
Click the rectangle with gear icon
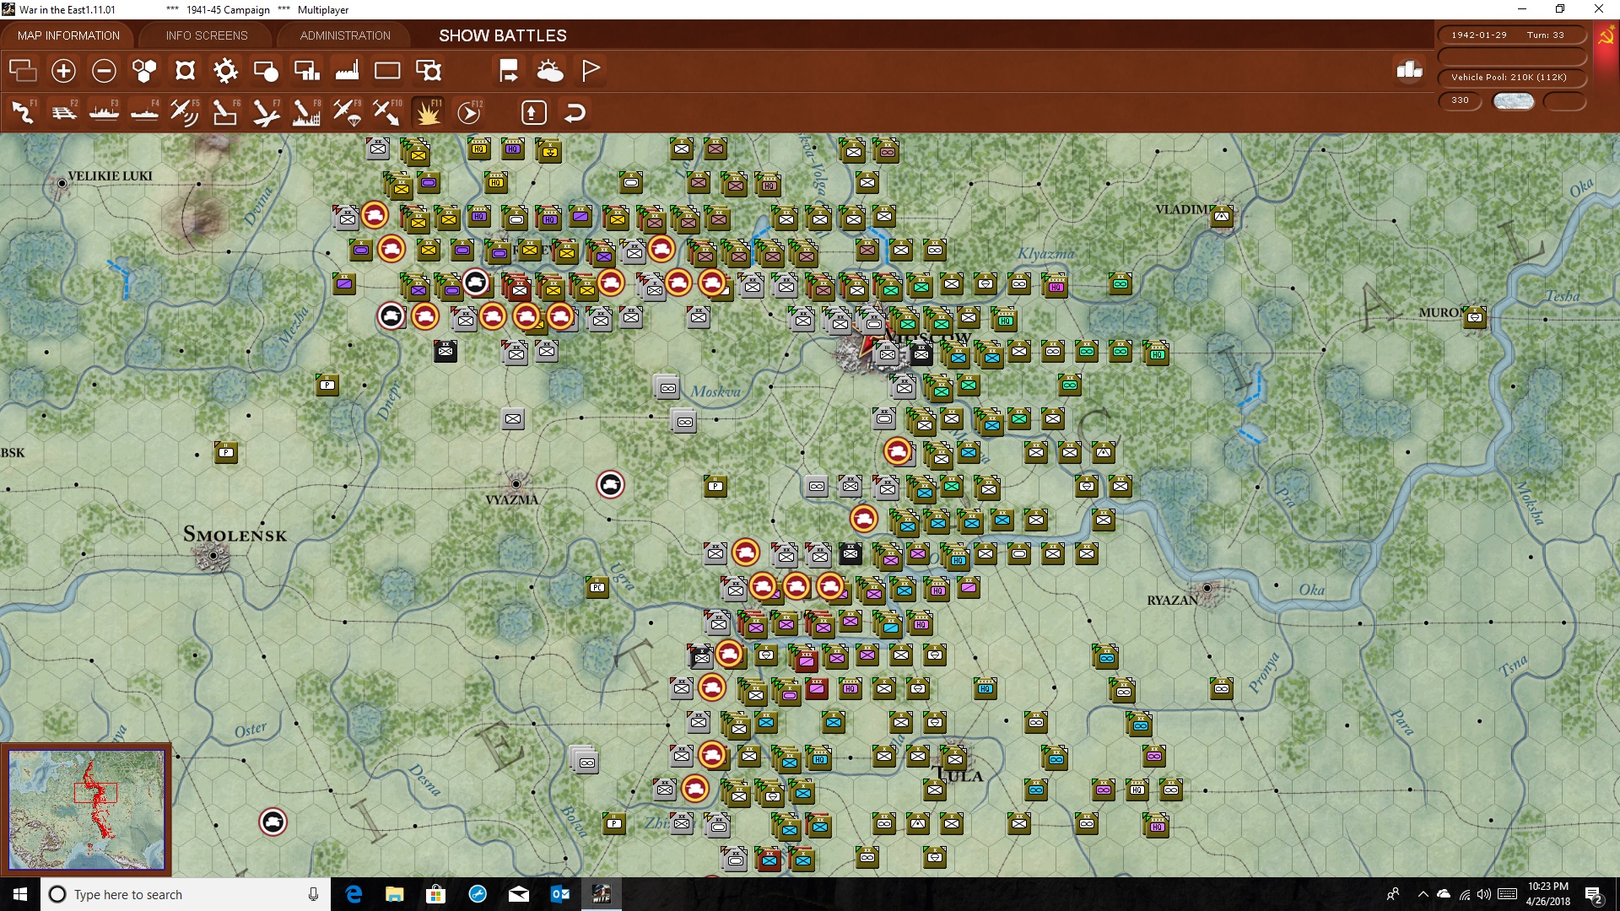click(428, 71)
